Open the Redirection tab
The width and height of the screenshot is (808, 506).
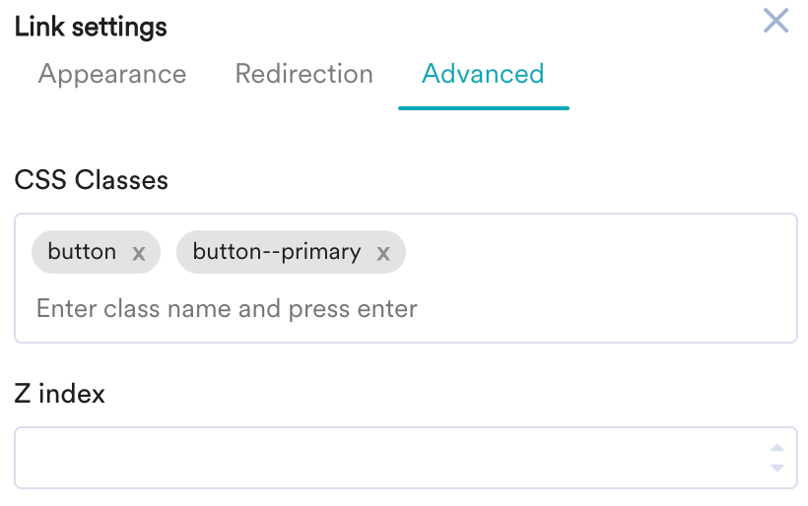tap(303, 74)
